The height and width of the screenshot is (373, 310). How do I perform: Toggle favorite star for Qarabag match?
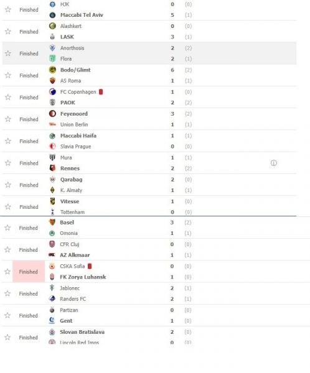[8, 185]
